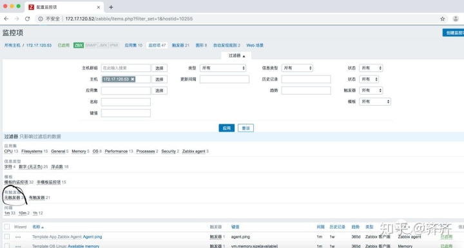The width and height of the screenshot is (464, 248).
Task: Go to 触发器 21 tab
Action: [x=180, y=45]
